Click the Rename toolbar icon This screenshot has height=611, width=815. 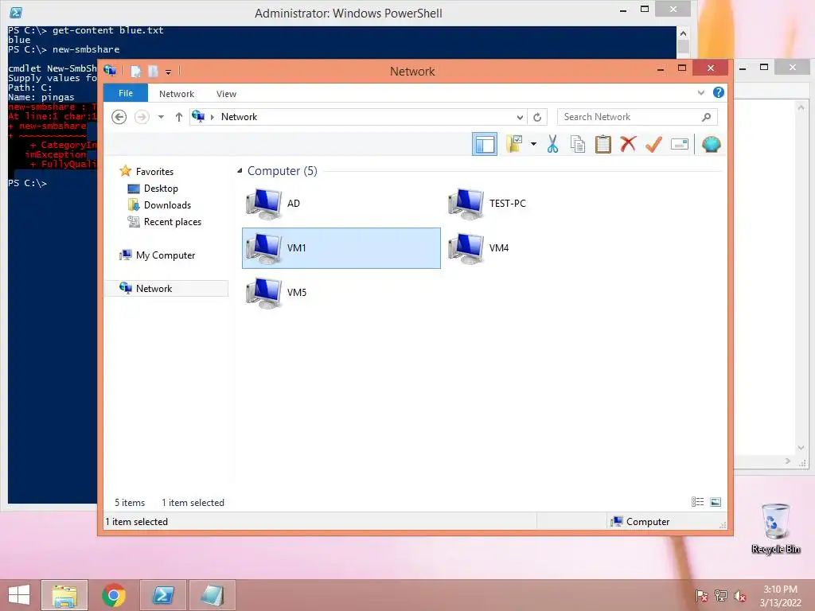[x=680, y=144]
